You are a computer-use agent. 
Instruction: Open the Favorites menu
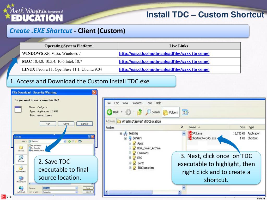click(x=137, y=103)
